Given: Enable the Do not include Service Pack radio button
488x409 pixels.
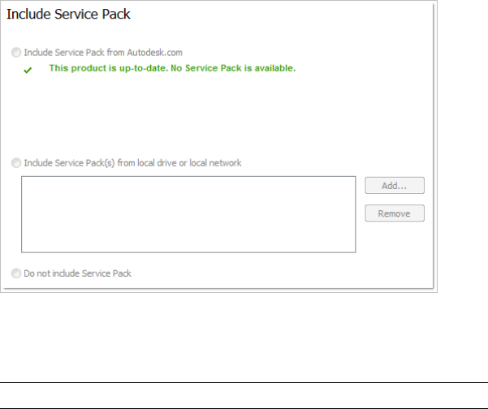Looking at the screenshot, I should 16,273.
